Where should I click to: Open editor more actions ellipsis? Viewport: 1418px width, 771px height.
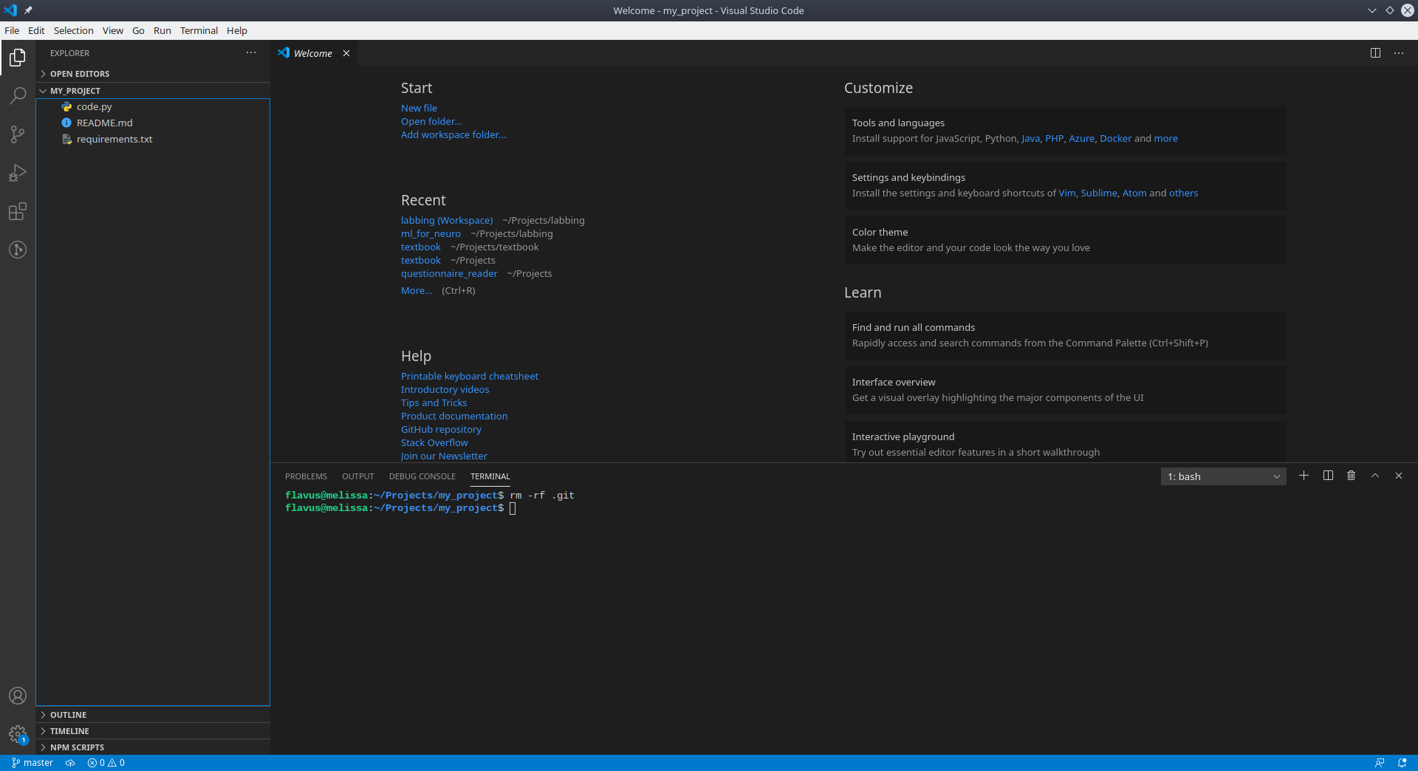pyautogui.click(x=1399, y=53)
